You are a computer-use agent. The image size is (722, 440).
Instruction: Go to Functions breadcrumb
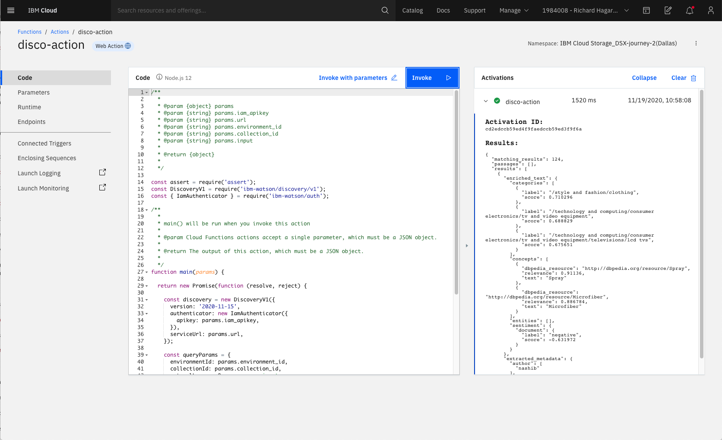click(x=29, y=32)
